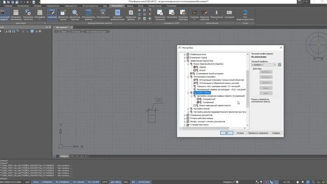Toggle СЕТКА mode in the status bar
This screenshot has height=184, width=327.
point(36,182)
